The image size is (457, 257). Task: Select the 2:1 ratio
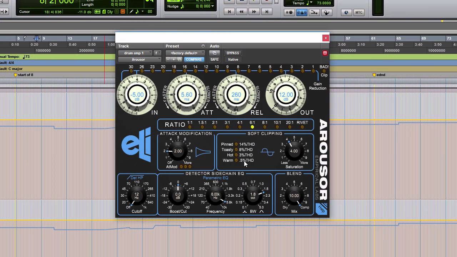[215, 125]
